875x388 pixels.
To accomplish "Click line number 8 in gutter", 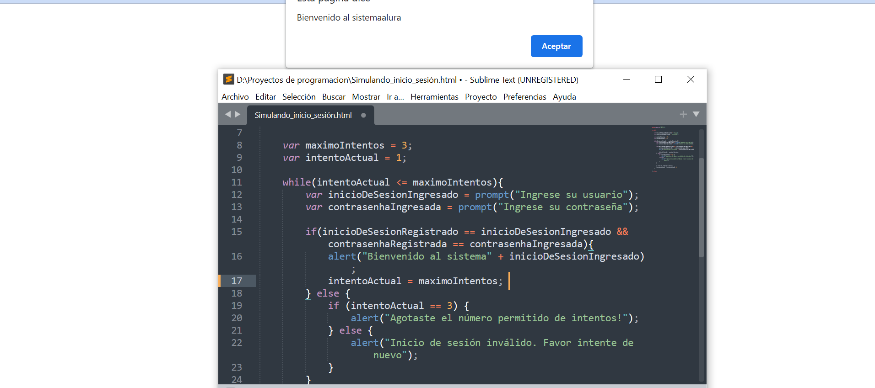I will [x=239, y=145].
